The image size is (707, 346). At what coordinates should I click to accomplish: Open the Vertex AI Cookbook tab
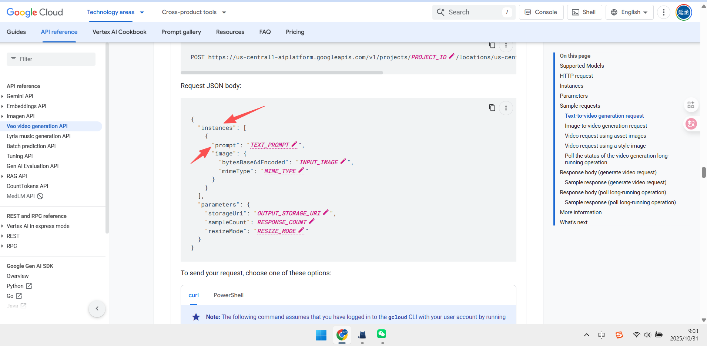pyautogui.click(x=119, y=32)
